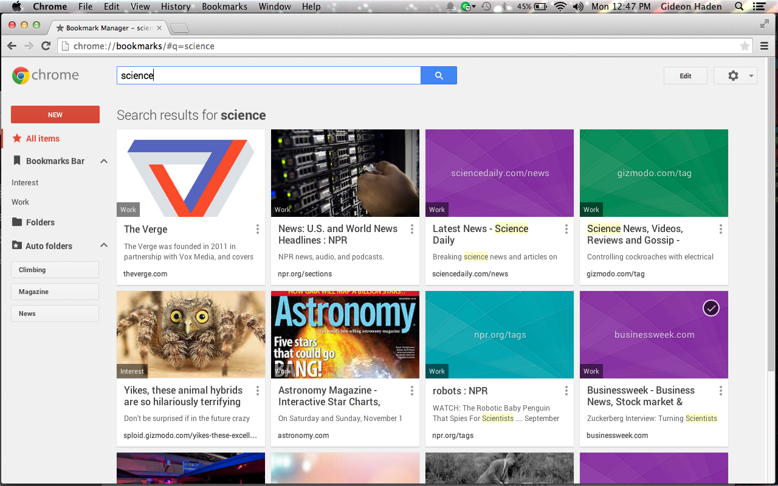
Task: Open the server rack NPR thumbnail
Action: coord(345,173)
